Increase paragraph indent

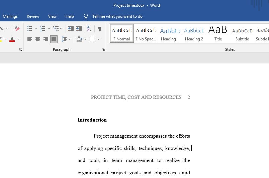pyautogui.click(x=79, y=29)
